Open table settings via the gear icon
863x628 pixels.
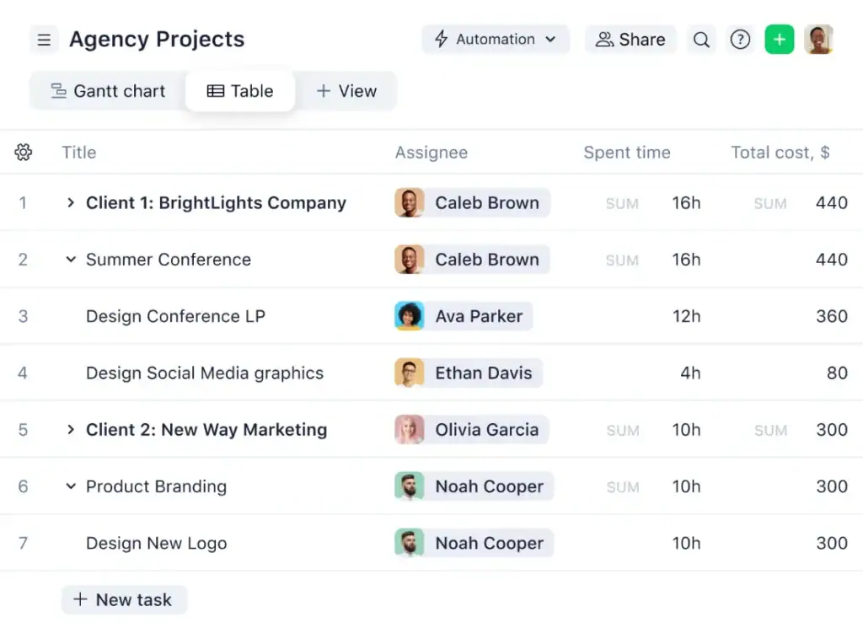[x=23, y=153]
